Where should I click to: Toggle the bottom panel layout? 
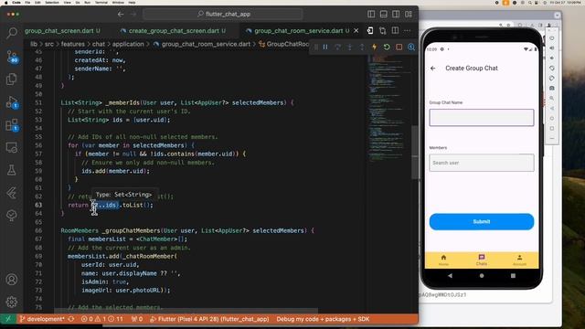[x=383, y=15]
